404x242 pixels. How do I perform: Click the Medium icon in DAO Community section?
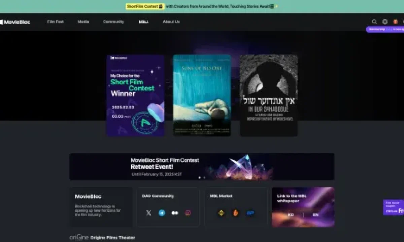(x=175, y=213)
